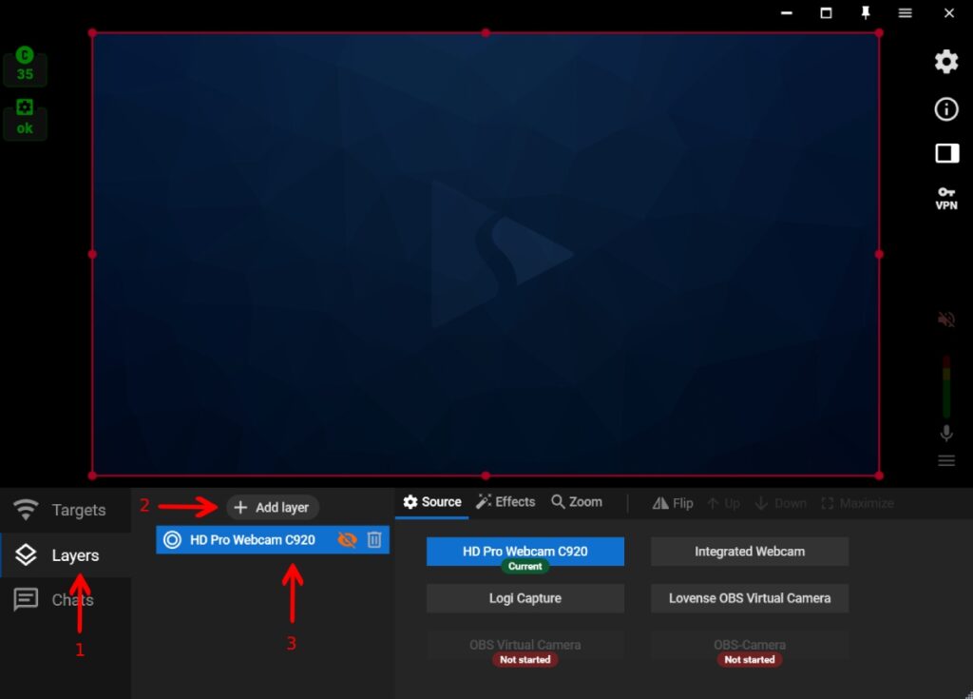Click the audio level meter
Image resolution: width=973 pixels, height=699 pixels.
pyautogui.click(x=946, y=387)
